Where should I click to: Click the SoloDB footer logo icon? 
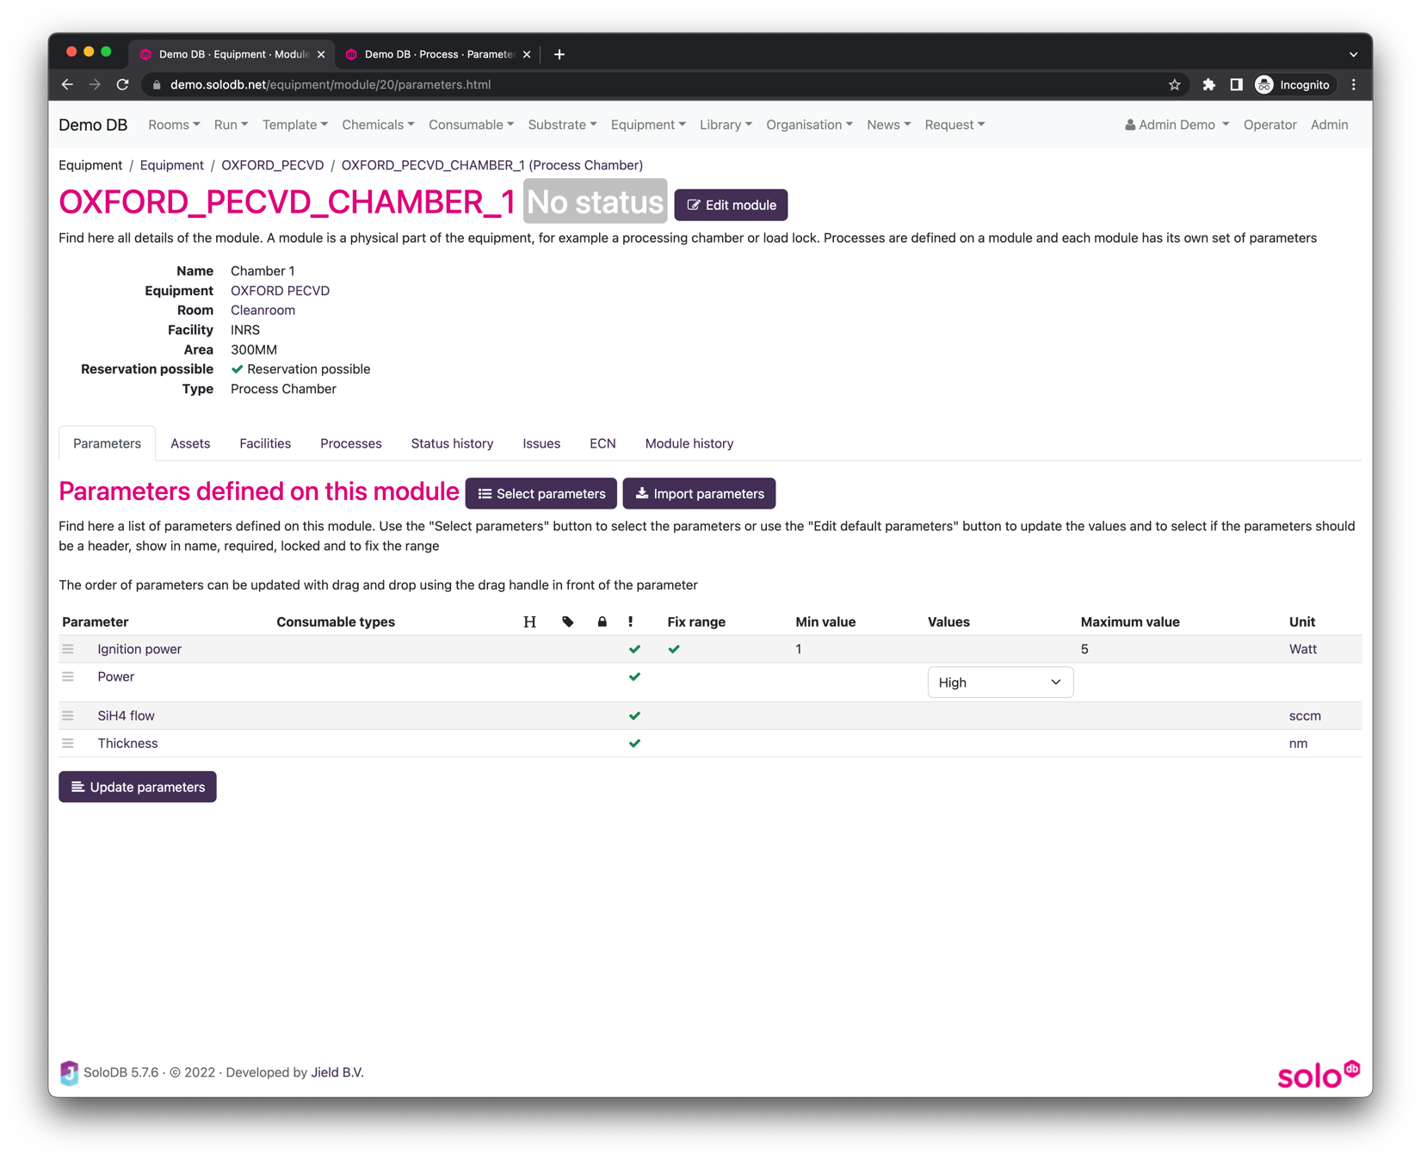click(x=69, y=1072)
